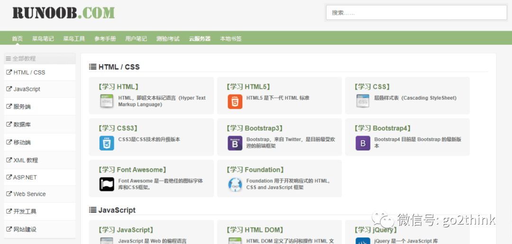Click the 'HTML5 是下一代 HTML 标准' description

[x=278, y=98]
